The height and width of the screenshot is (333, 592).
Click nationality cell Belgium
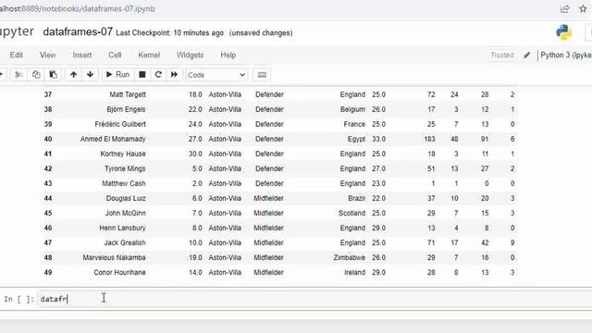pyautogui.click(x=352, y=109)
